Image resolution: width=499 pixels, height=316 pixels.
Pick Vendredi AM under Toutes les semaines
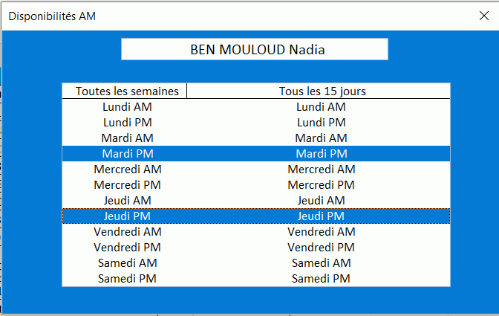(x=127, y=231)
